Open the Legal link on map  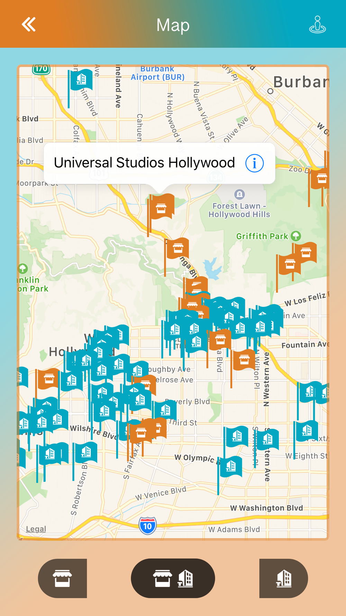[36, 529]
